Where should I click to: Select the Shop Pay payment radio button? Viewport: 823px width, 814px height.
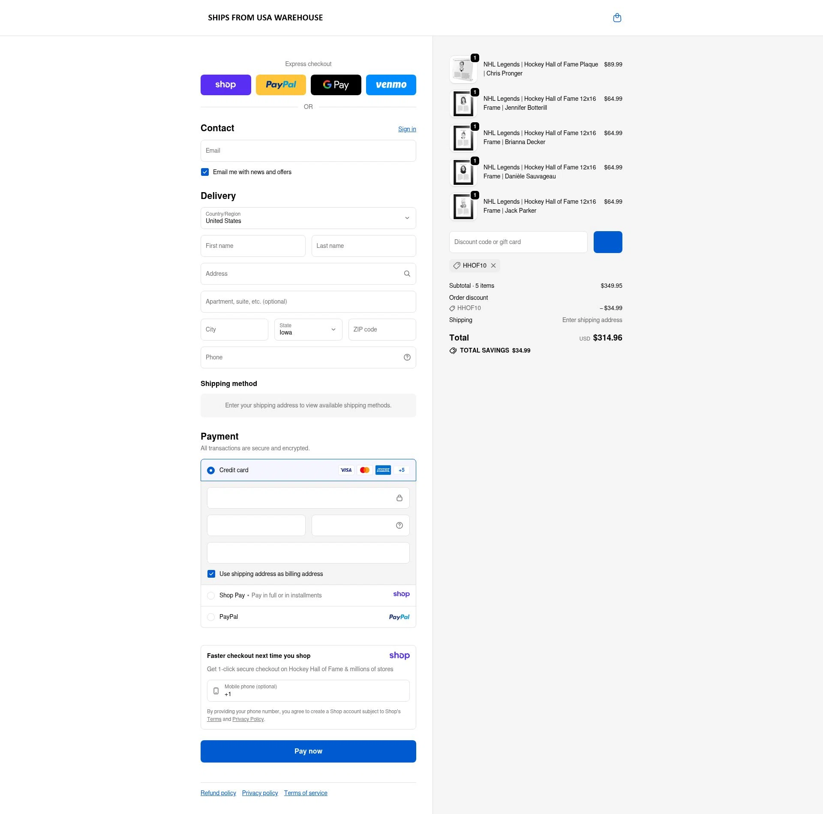[211, 595]
